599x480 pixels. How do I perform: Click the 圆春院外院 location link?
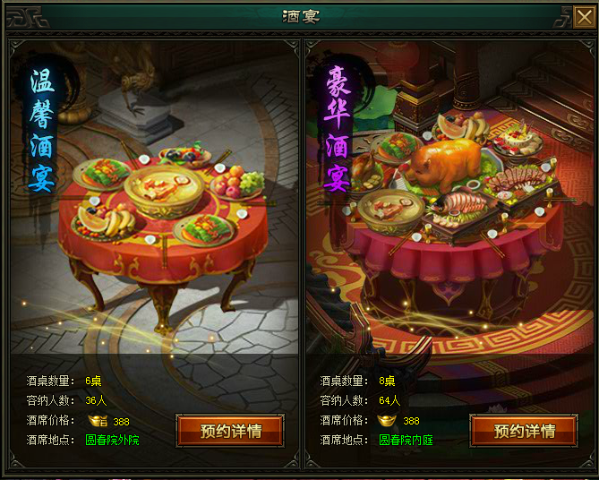click(112, 440)
